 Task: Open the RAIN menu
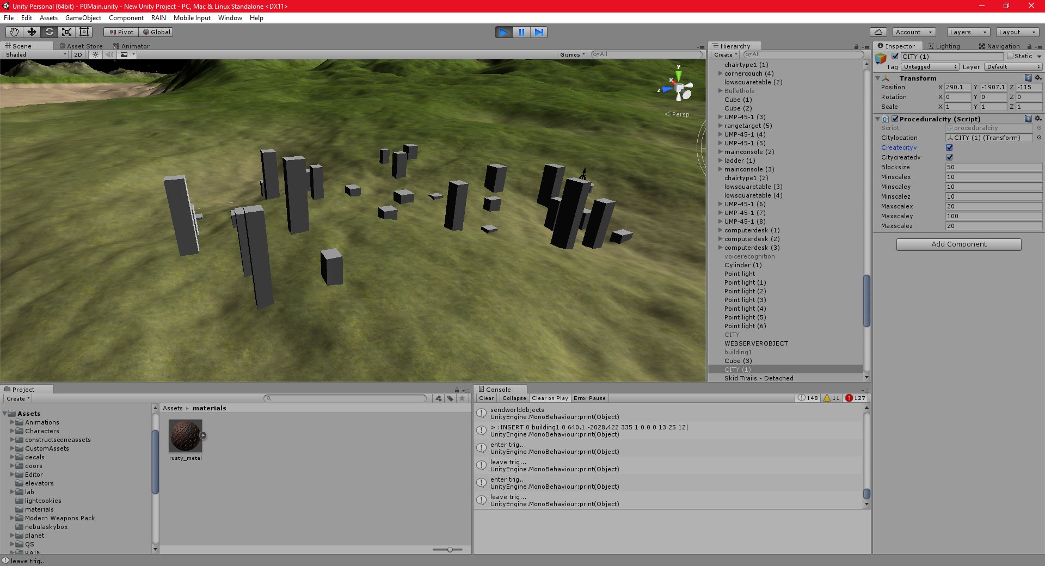pyautogui.click(x=158, y=18)
